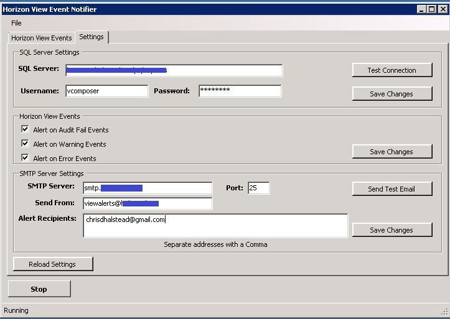
Task: Save Changes for Horizon View Events
Action: tap(391, 152)
